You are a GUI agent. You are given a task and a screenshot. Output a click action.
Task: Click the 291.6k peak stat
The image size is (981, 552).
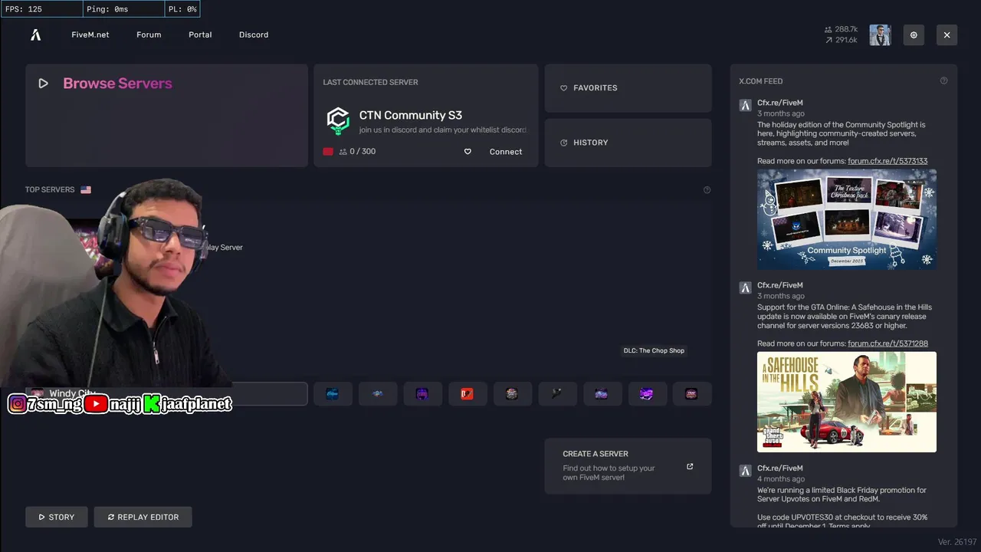pos(841,40)
